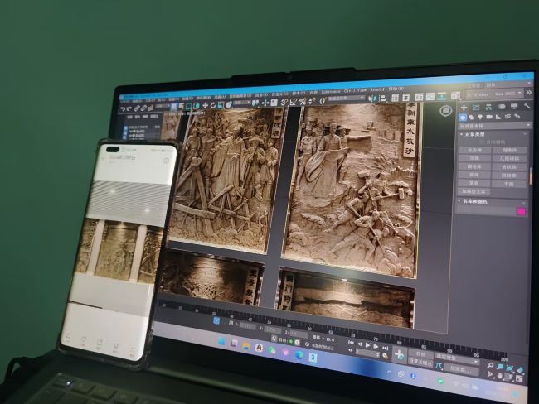Click the ViewCube in the viewport
The height and width of the screenshot is (404, 539).
pyautogui.click(x=445, y=110)
